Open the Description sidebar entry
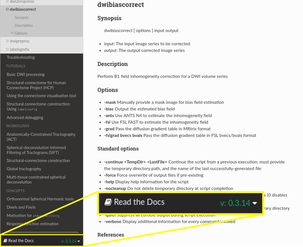 [x=24, y=25]
